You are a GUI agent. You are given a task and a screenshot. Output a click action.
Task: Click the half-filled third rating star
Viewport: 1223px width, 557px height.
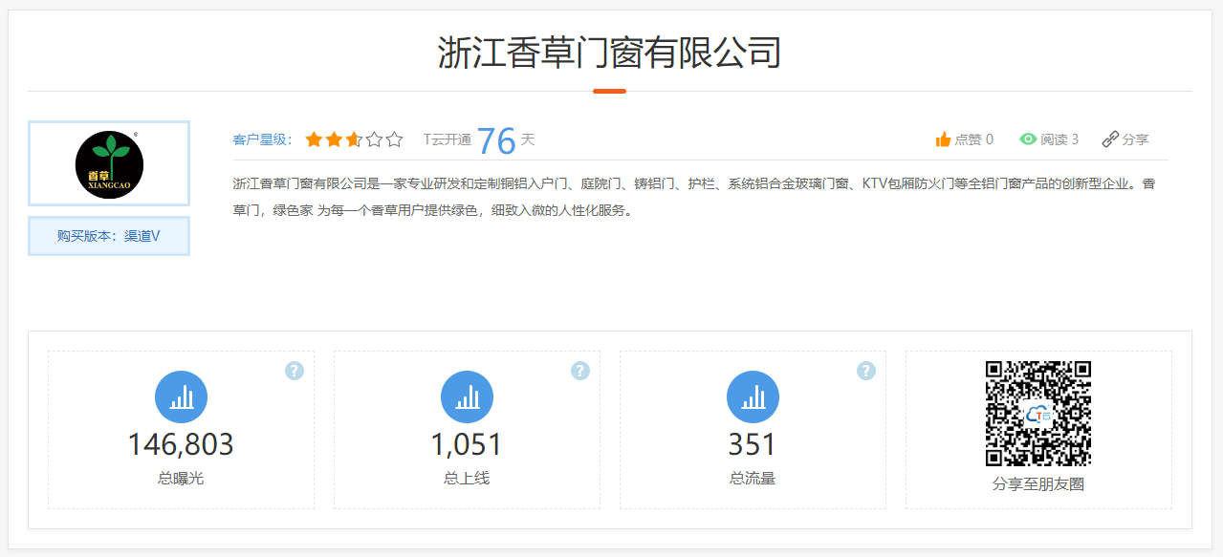click(354, 139)
